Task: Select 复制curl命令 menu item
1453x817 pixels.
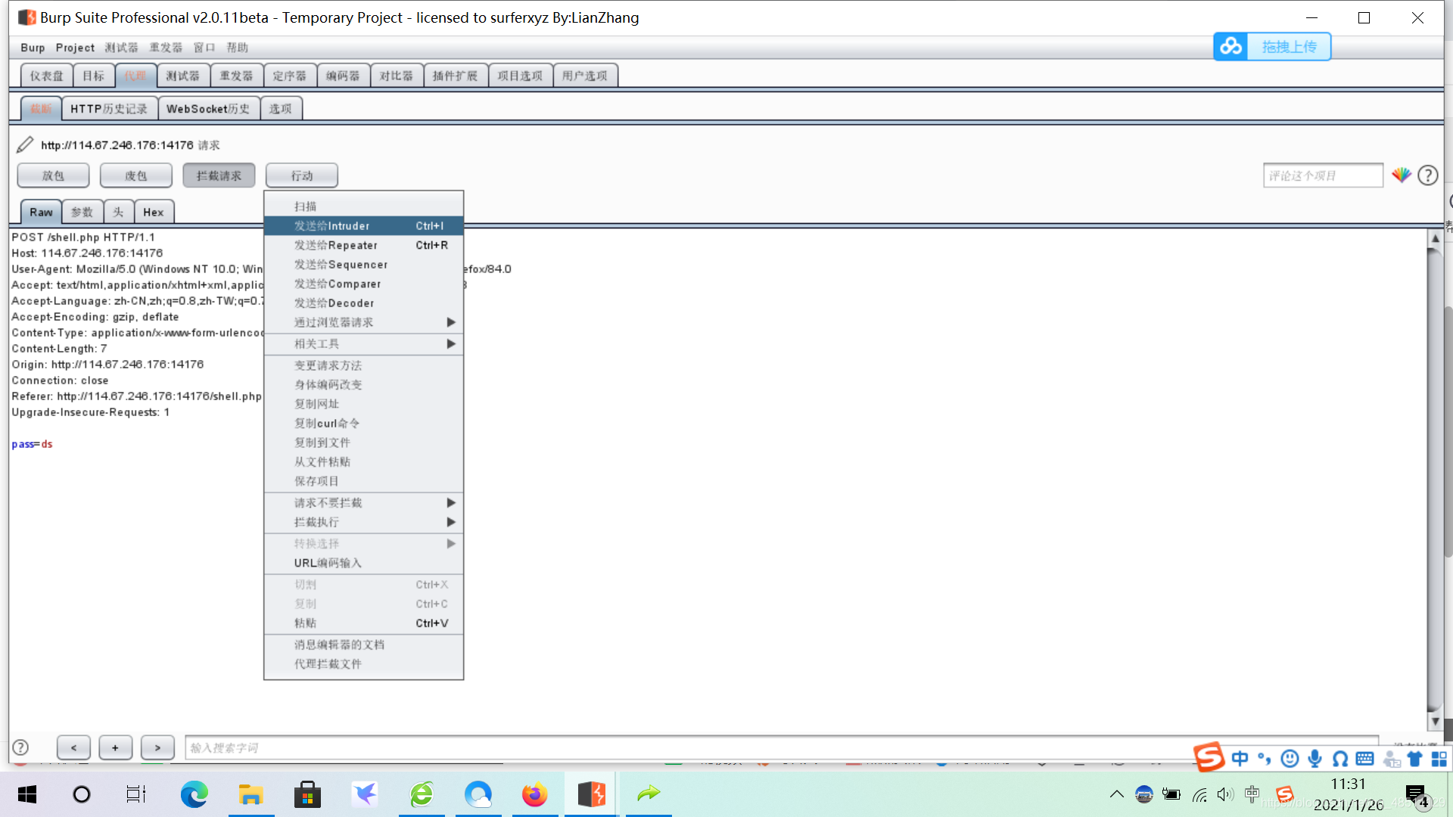Action: pos(363,424)
